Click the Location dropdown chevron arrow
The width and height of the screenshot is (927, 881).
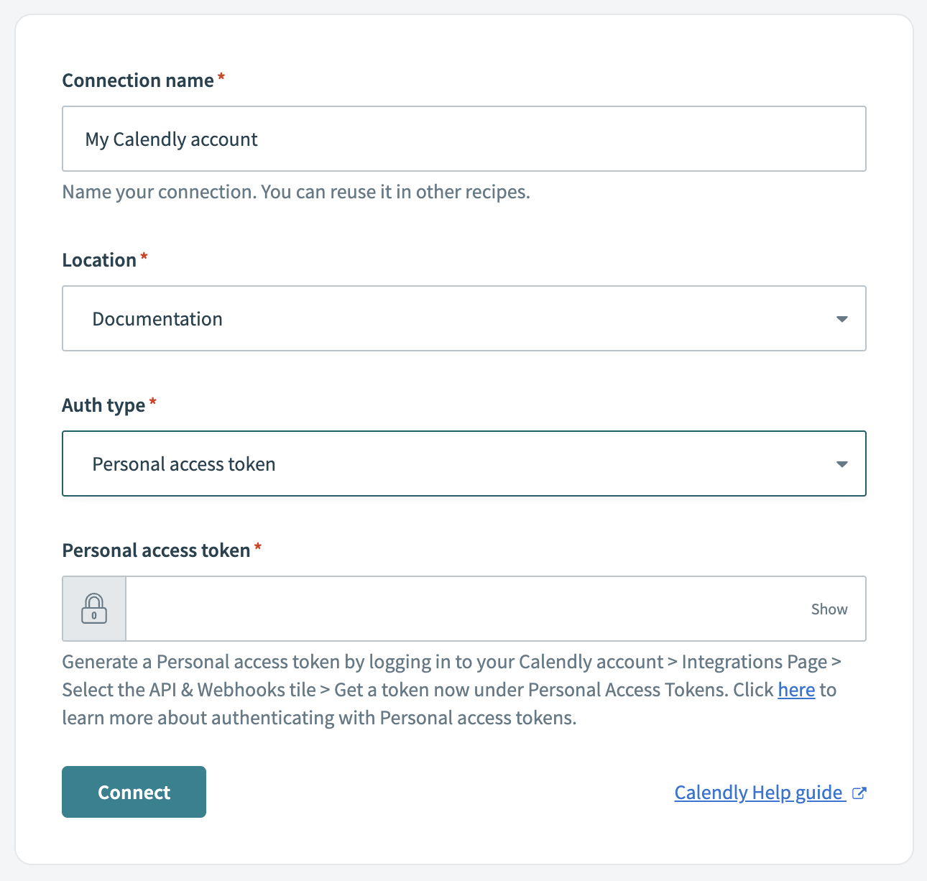841,318
